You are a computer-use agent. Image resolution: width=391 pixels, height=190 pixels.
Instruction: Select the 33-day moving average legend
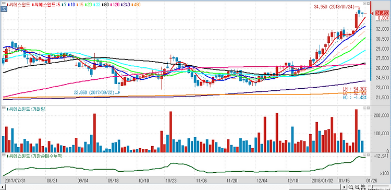97,5
